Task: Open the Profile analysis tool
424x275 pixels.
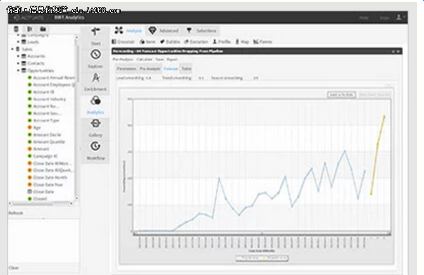Action: [x=221, y=42]
